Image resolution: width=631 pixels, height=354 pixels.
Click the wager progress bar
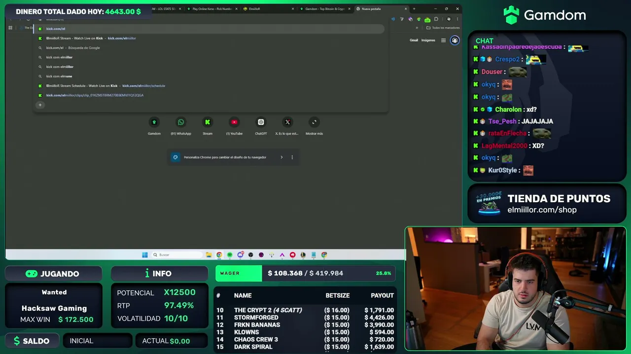pos(306,273)
